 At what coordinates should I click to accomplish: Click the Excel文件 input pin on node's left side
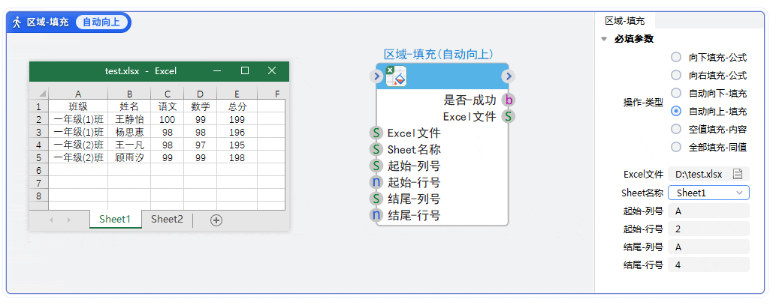point(376,133)
